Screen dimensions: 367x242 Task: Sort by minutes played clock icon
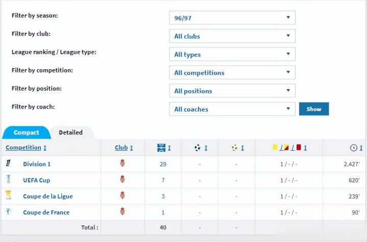353,148
